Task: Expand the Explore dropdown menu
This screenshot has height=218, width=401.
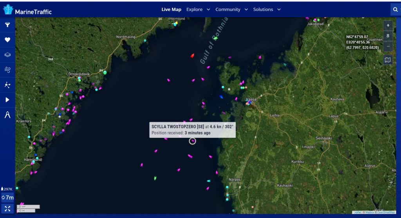Action: 198,9
